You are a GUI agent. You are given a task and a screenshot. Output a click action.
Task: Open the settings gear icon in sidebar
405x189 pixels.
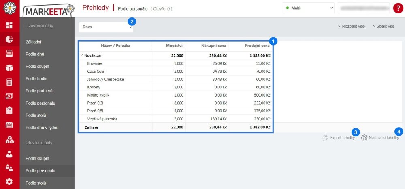(9, 182)
